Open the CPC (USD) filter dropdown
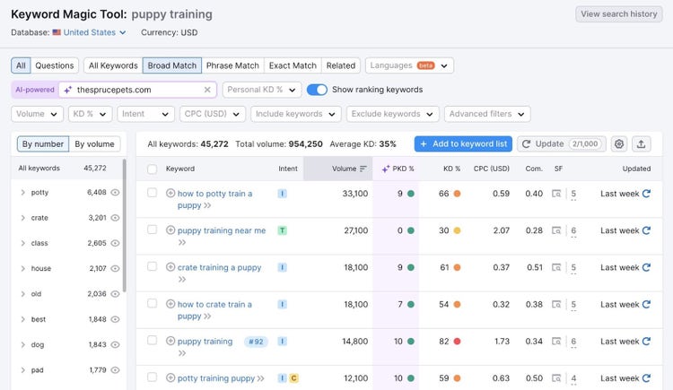Screen dimensions: 673x390 point(213,114)
